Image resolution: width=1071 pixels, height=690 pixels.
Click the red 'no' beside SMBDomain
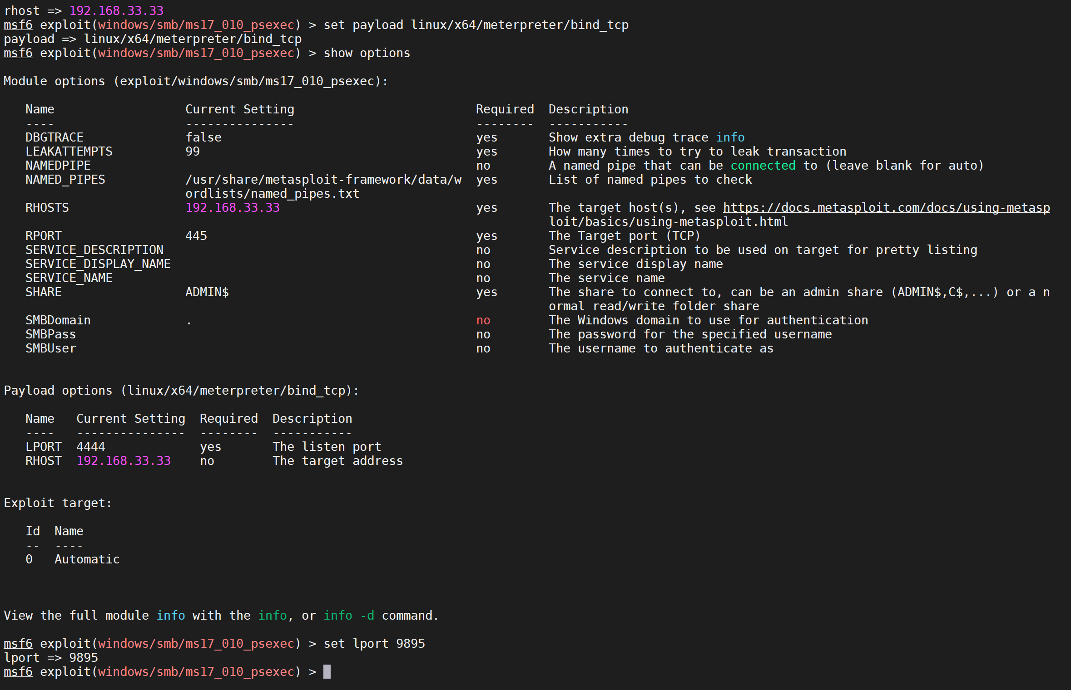(x=483, y=320)
